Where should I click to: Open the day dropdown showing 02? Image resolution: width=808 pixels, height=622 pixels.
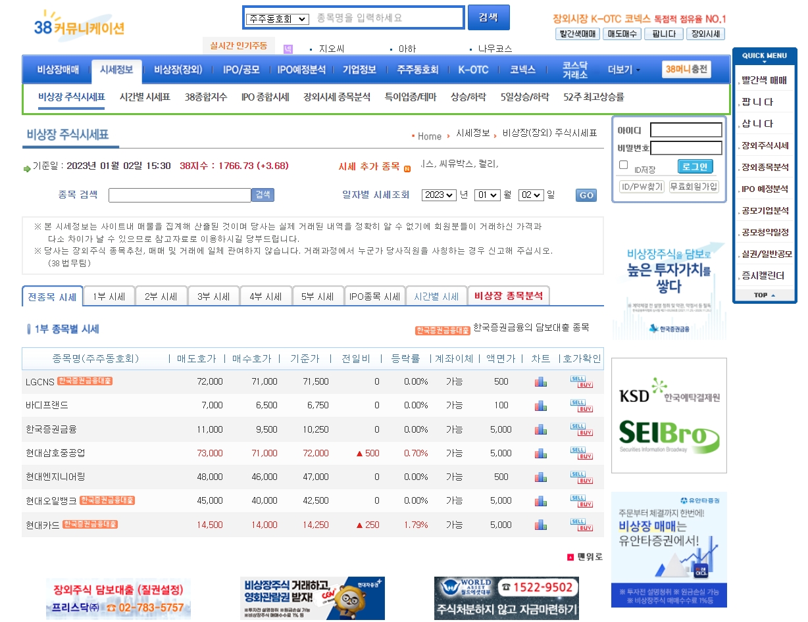click(531, 195)
